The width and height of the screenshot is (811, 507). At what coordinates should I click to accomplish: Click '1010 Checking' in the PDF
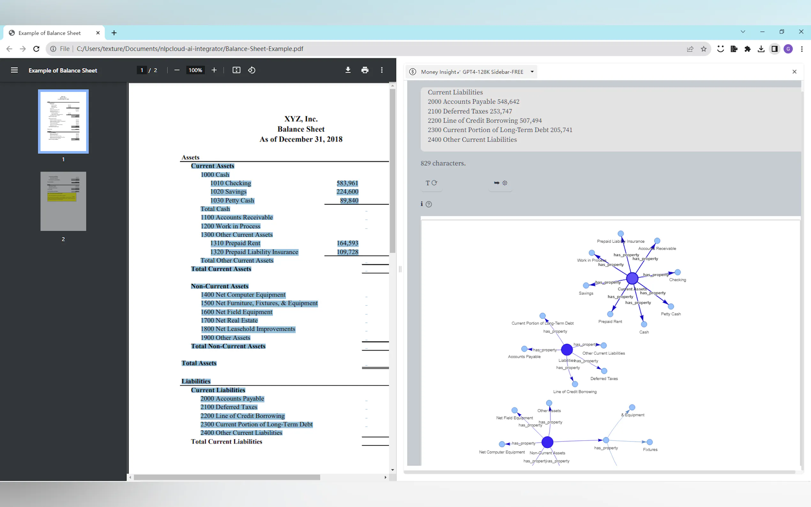[231, 183]
